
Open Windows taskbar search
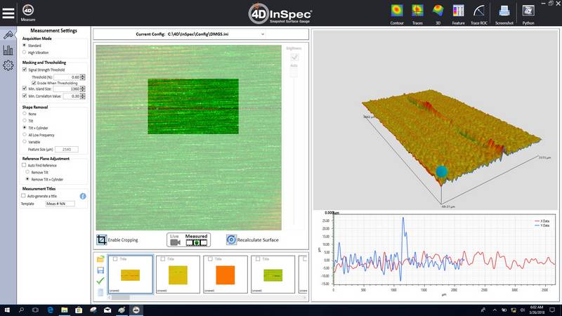[21, 310]
